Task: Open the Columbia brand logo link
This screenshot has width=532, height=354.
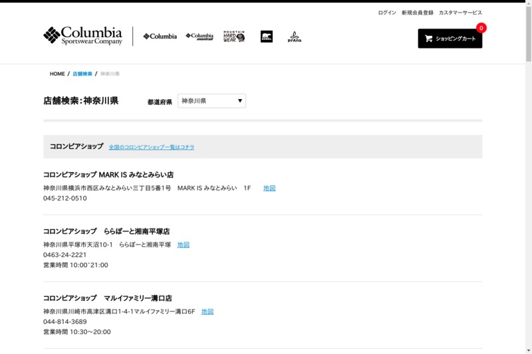Action: [x=160, y=37]
